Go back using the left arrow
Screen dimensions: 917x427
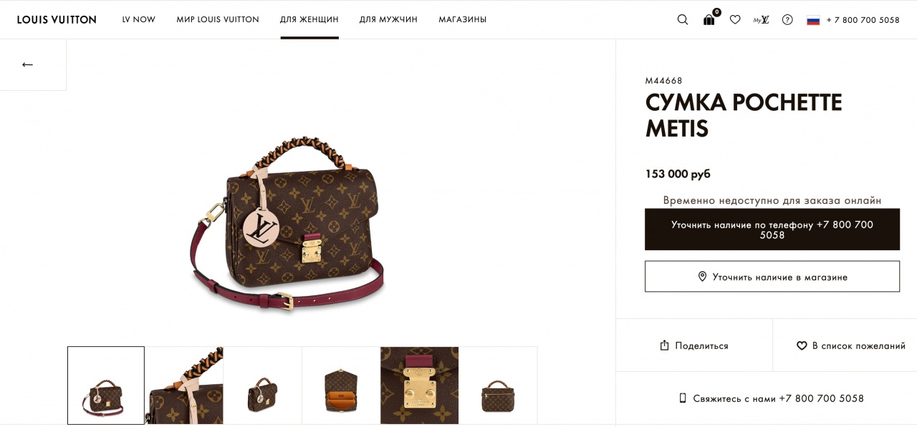[27, 64]
